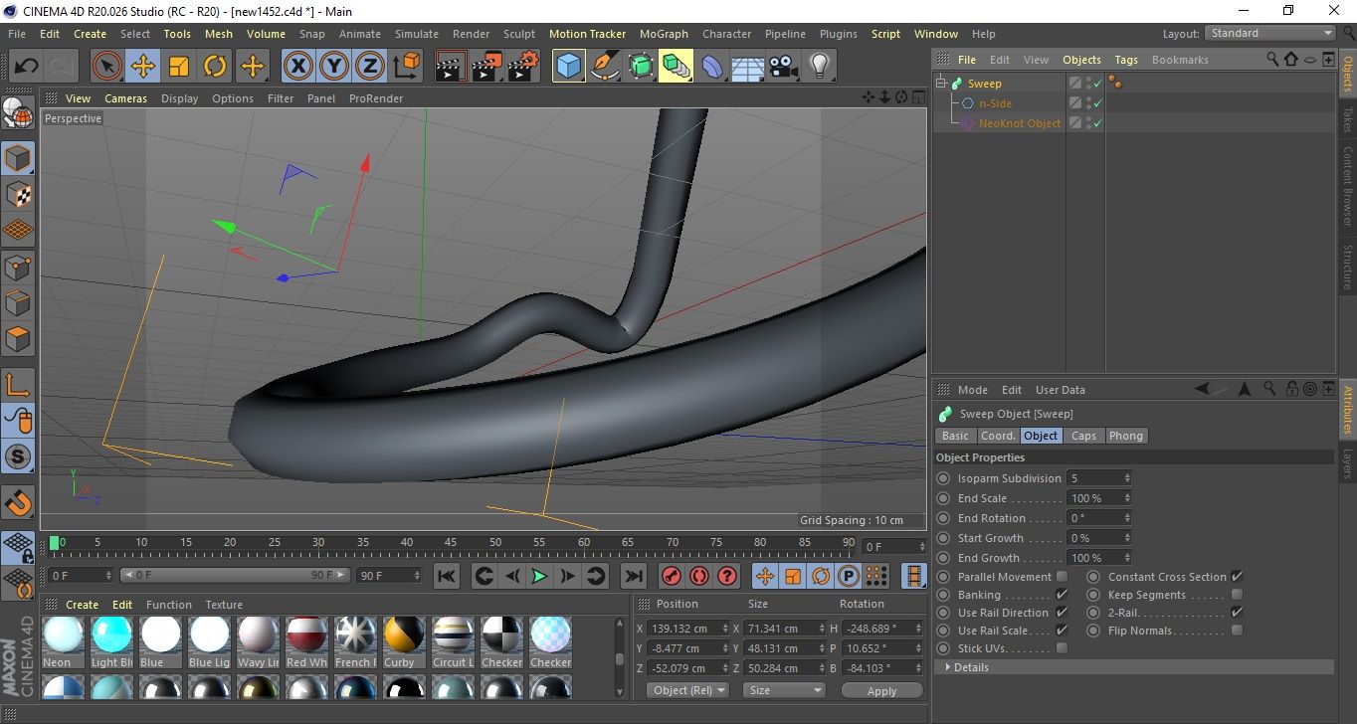Viewport: 1357px width, 724px height.
Task: Click the Undo arrow icon
Action: [x=27, y=67]
